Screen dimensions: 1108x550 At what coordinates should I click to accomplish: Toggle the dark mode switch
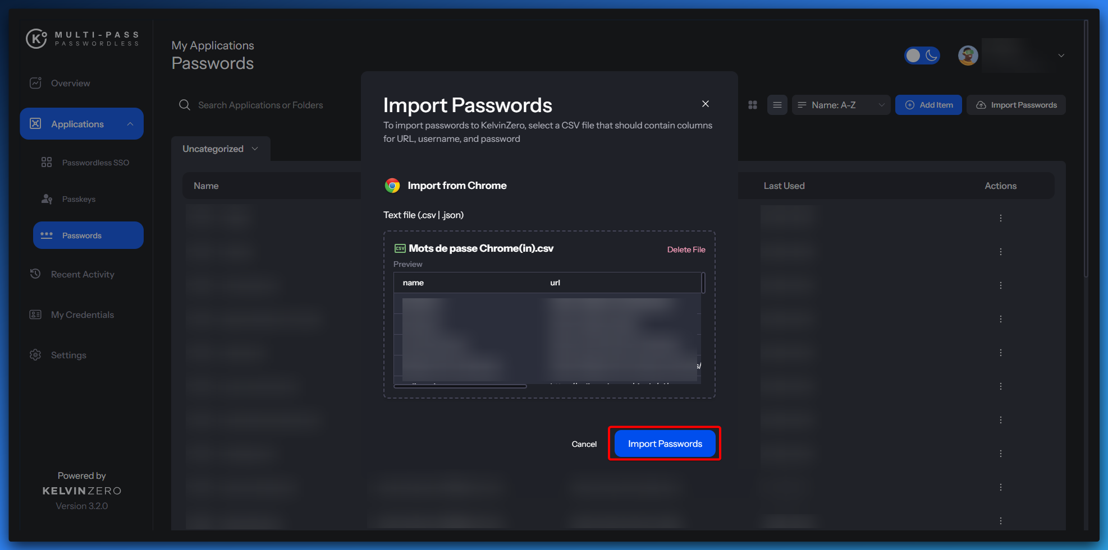(922, 56)
